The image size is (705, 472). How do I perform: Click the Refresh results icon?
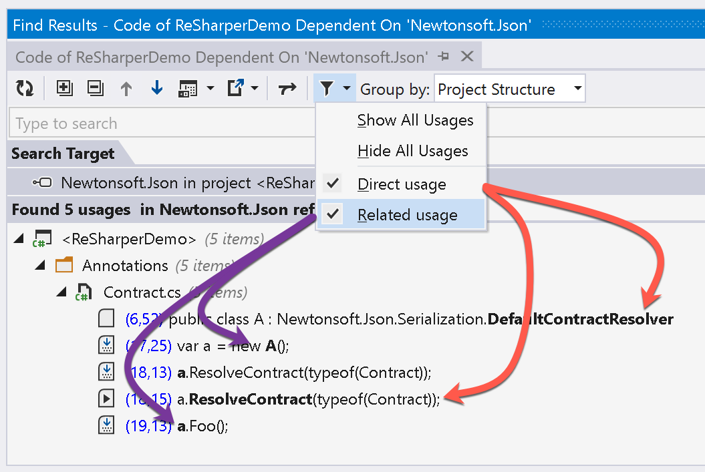click(x=25, y=88)
